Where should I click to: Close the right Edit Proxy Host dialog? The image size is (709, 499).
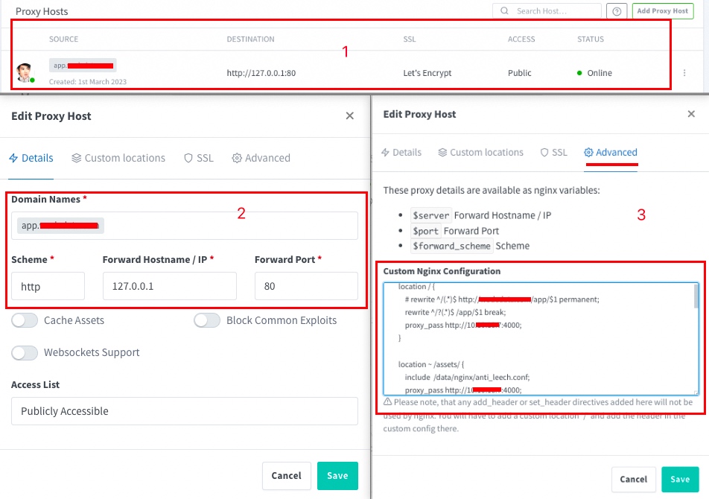click(x=691, y=114)
